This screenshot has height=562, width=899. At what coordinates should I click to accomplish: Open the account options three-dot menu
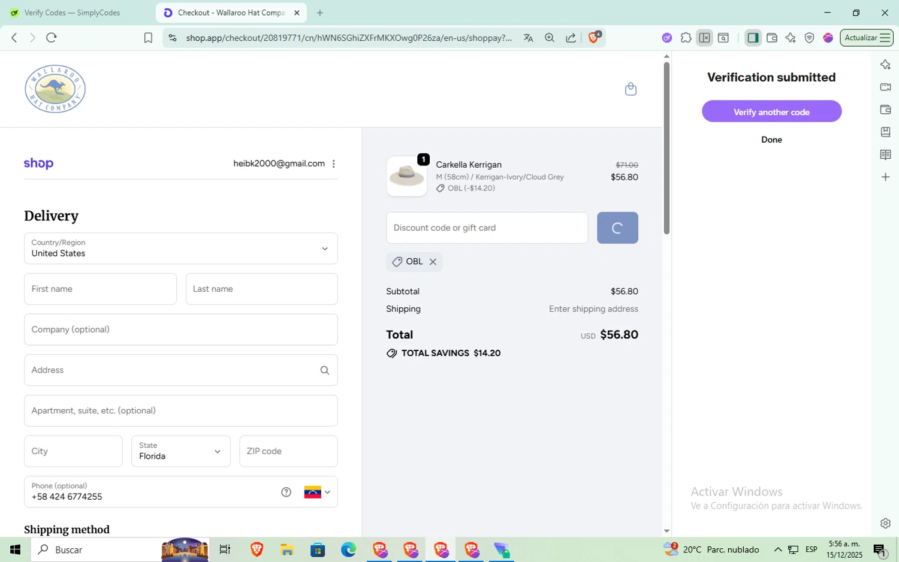[334, 164]
